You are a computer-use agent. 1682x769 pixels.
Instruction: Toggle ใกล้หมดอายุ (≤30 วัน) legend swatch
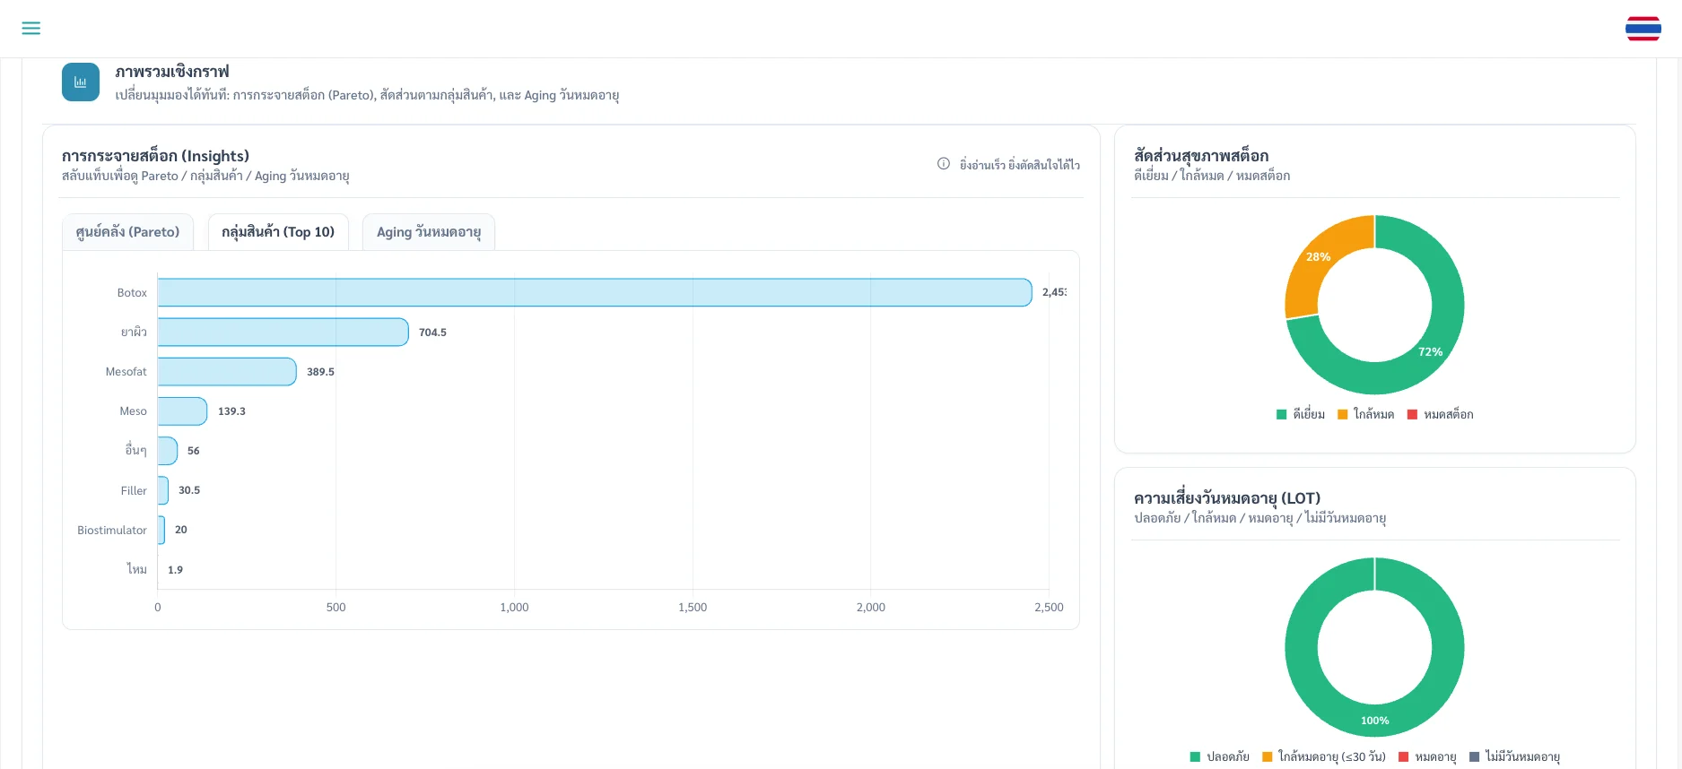pyautogui.click(x=1267, y=756)
